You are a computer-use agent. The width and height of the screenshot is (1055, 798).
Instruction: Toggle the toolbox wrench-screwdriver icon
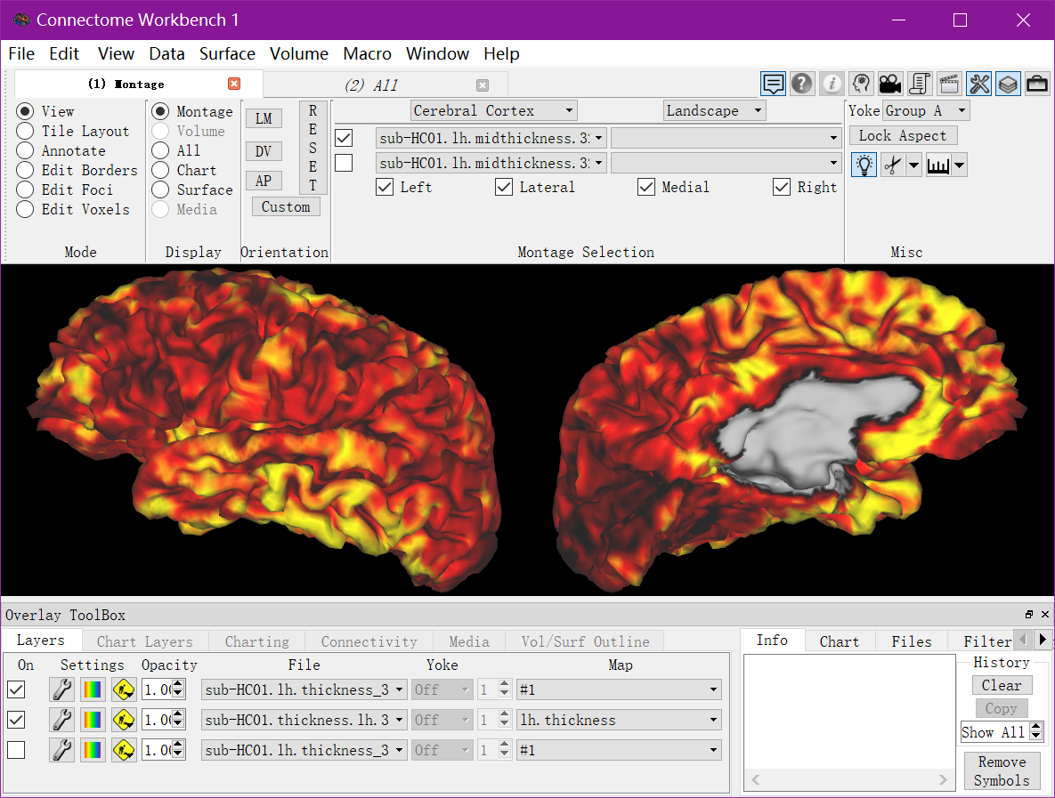click(x=979, y=84)
